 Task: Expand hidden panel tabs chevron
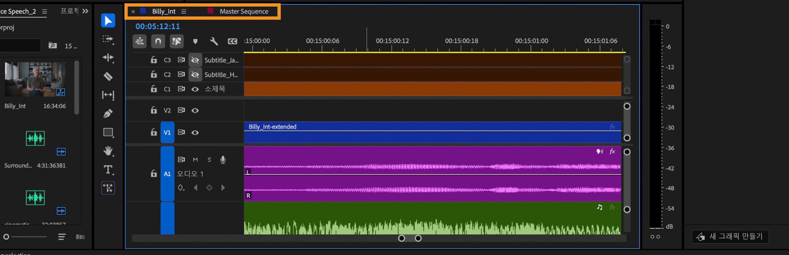[85, 11]
